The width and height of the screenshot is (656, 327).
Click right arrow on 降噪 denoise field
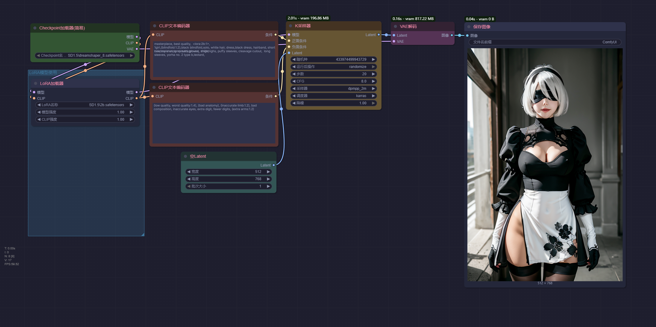click(374, 103)
